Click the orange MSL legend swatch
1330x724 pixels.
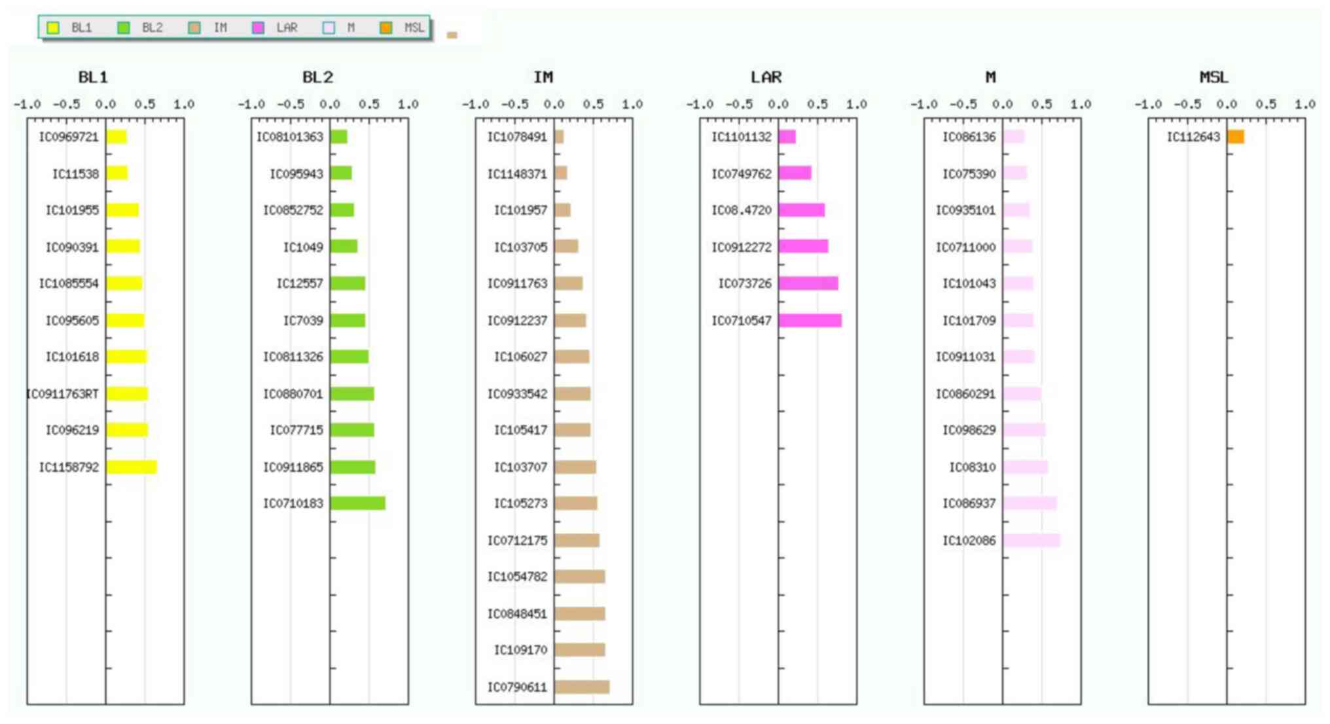[386, 27]
